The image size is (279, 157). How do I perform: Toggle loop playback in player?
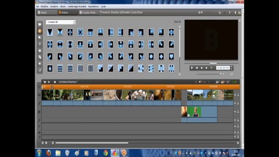coord(211,68)
